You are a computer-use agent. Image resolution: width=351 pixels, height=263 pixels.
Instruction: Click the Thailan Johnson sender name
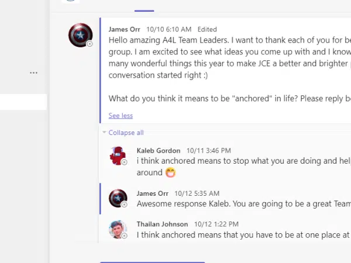click(x=162, y=224)
